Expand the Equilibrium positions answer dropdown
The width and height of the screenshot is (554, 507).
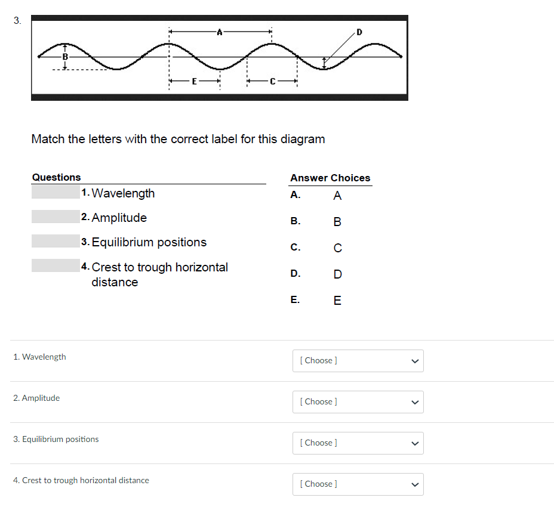tap(358, 443)
